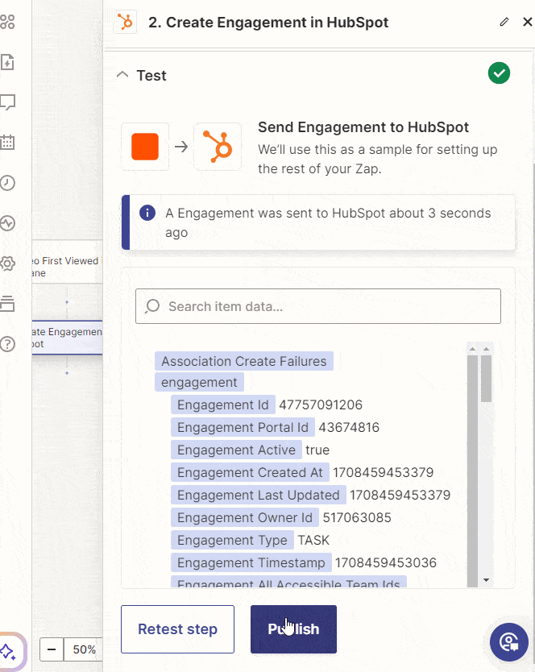Click the orange trigger app square icon
The height and width of the screenshot is (672, 535).
pos(145,147)
